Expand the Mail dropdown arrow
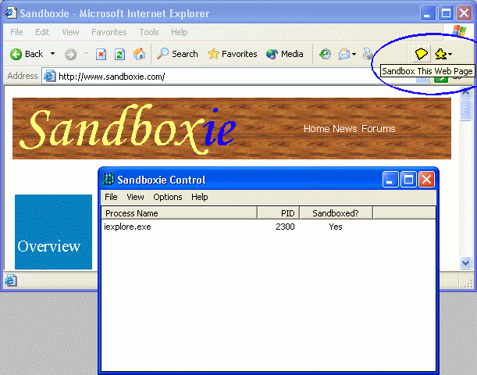The height and width of the screenshot is (375, 477). point(354,55)
